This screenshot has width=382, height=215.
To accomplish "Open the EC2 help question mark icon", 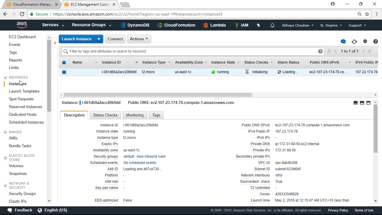I will 375,42.
